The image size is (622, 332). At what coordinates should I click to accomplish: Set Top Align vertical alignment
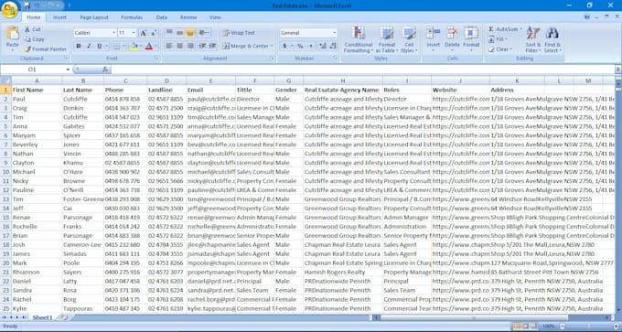(x=169, y=33)
